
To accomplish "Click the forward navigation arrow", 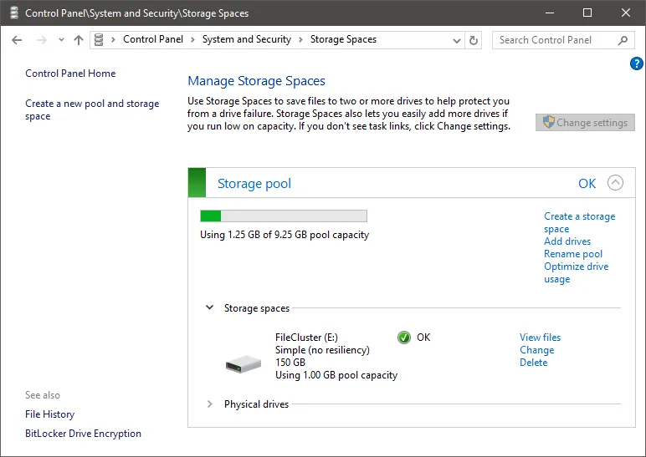I will click(x=42, y=40).
